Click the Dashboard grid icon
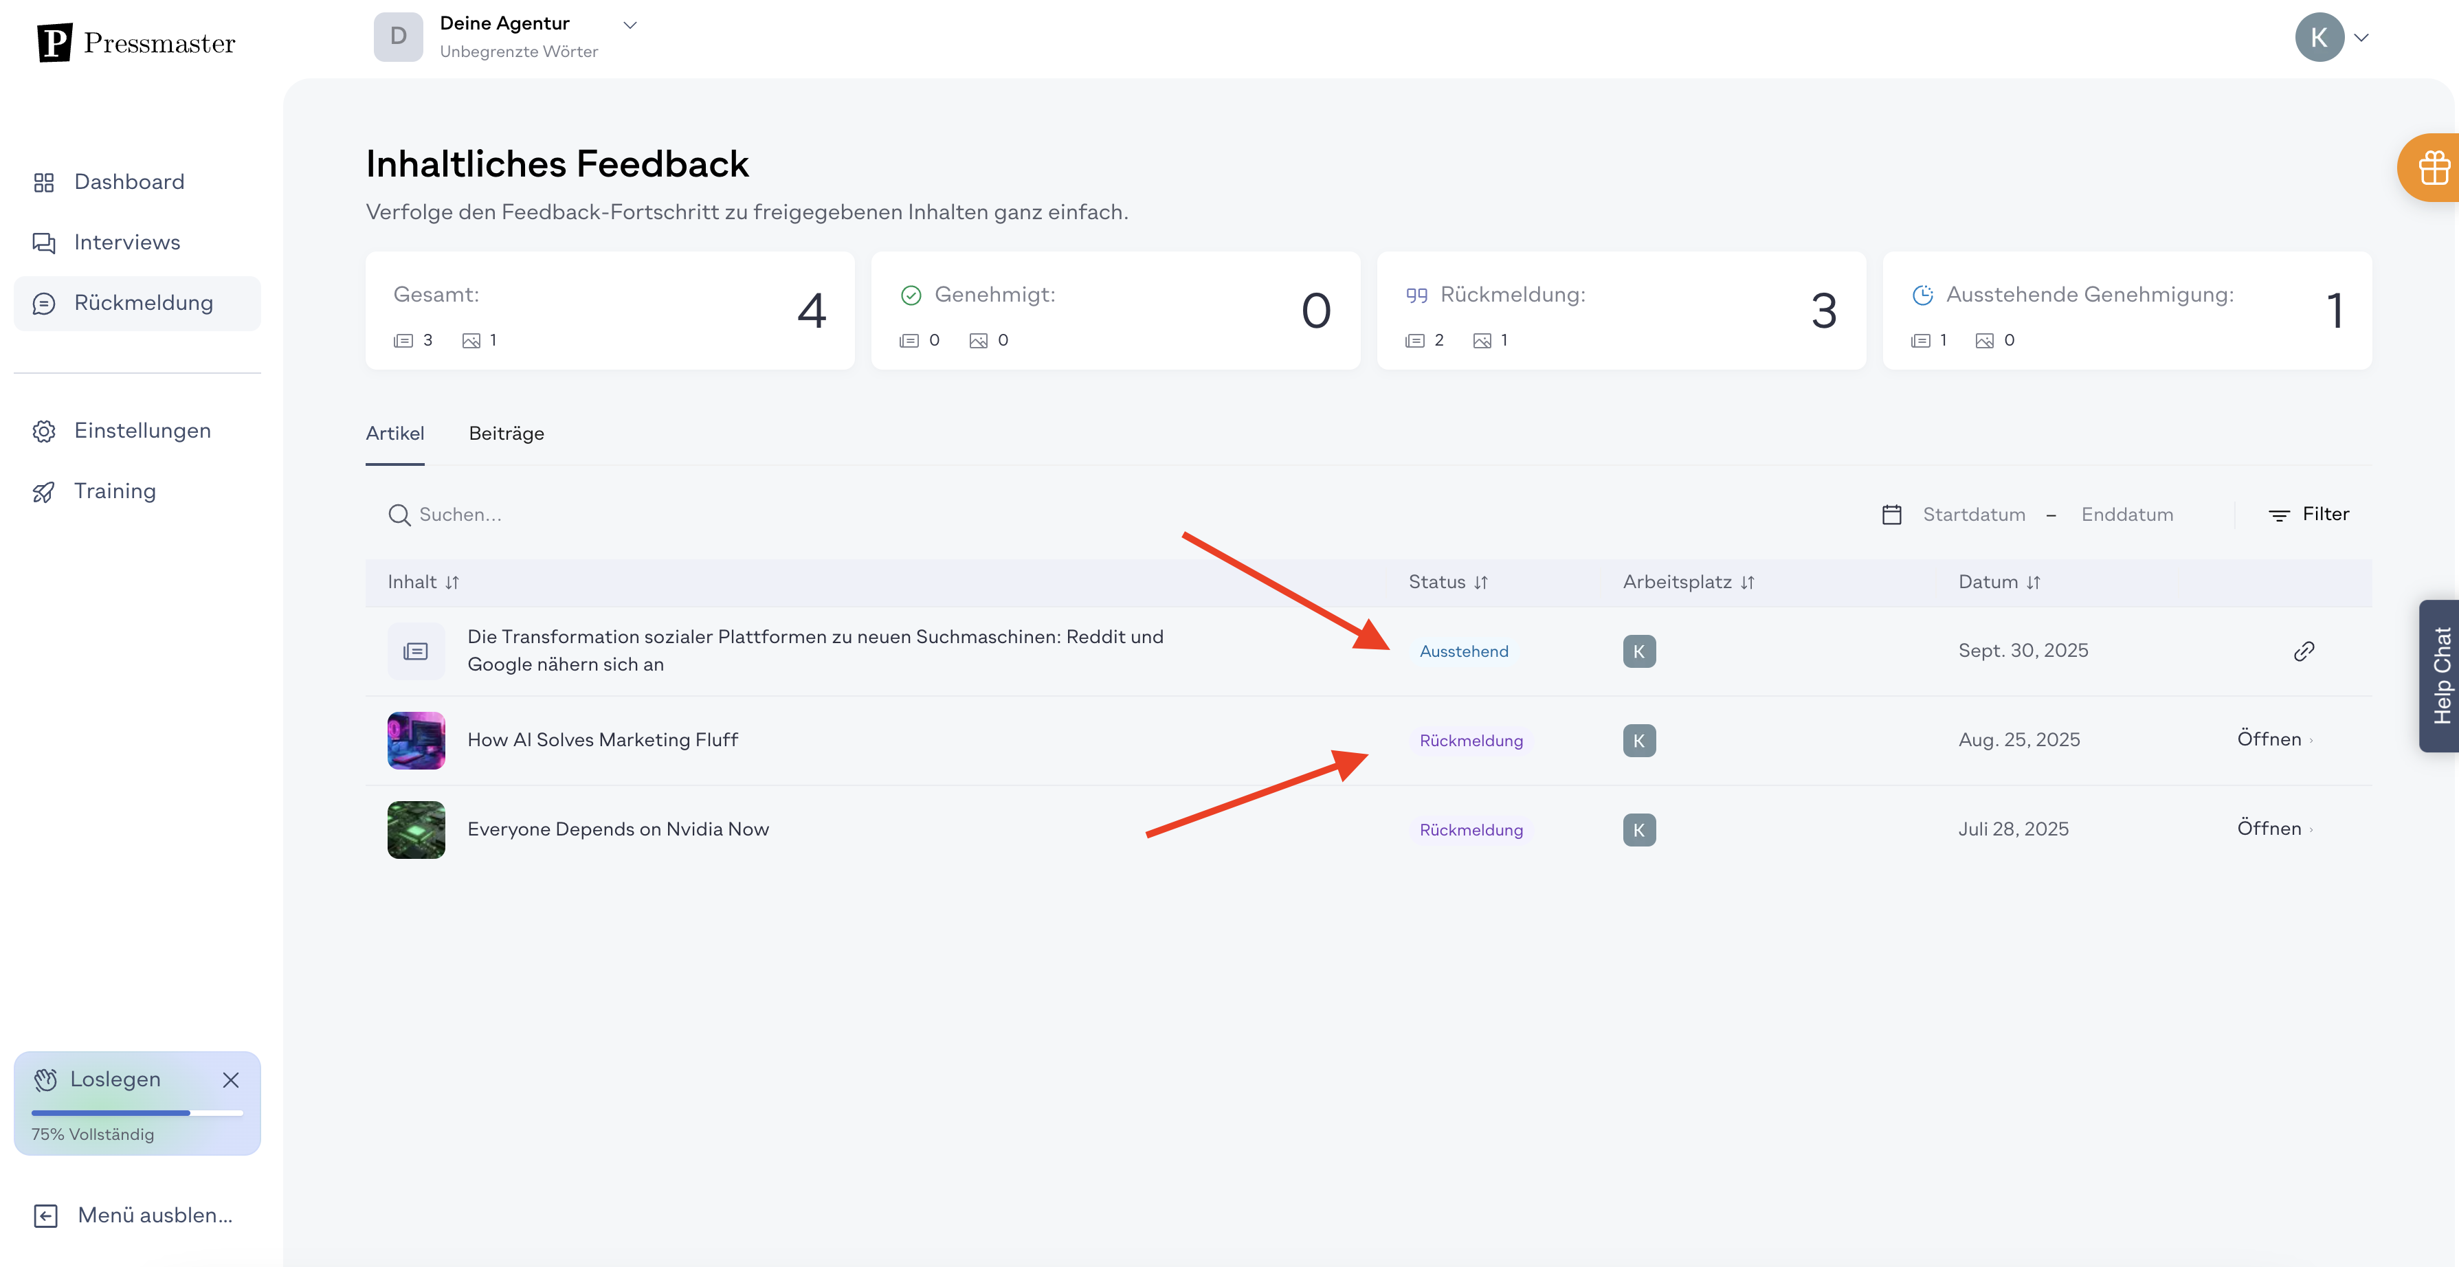Viewport: 2459px width, 1267px height. (44, 182)
